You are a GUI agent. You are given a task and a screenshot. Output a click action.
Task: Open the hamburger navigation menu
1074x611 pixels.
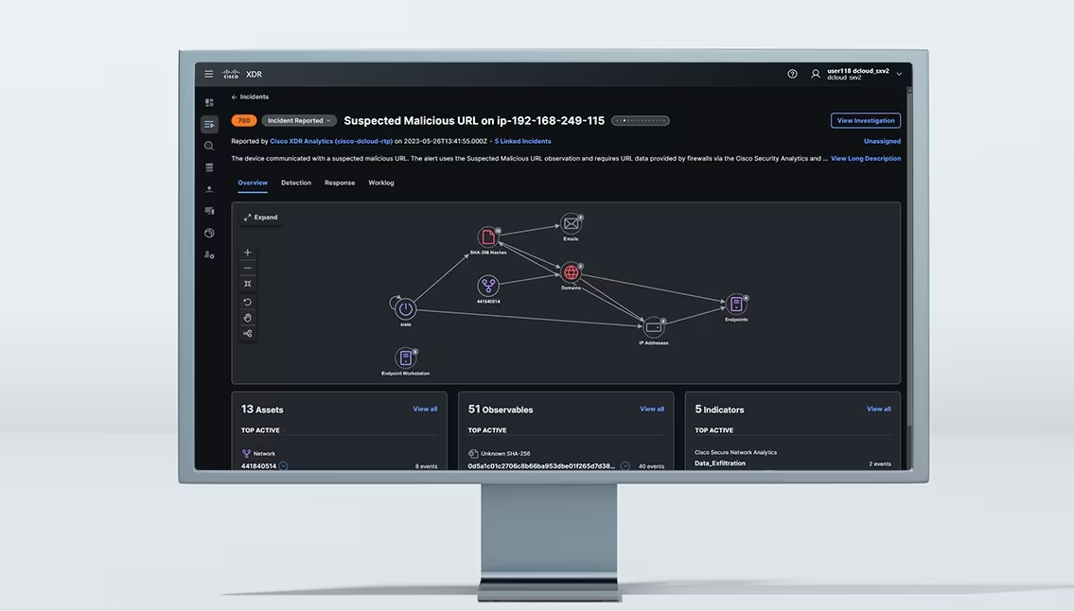(x=209, y=74)
